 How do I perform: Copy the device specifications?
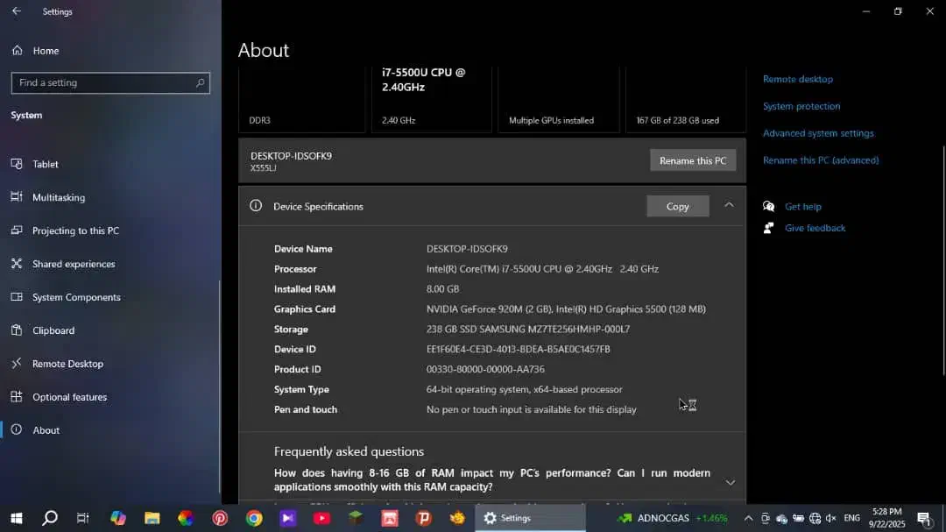pyautogui.click(x=677, y=206)
